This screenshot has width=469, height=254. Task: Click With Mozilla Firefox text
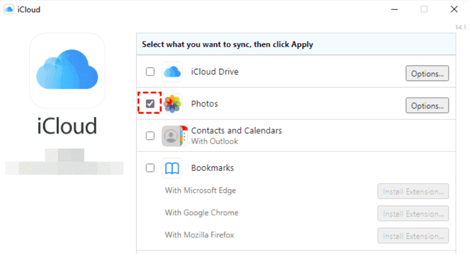coord(200,235)
